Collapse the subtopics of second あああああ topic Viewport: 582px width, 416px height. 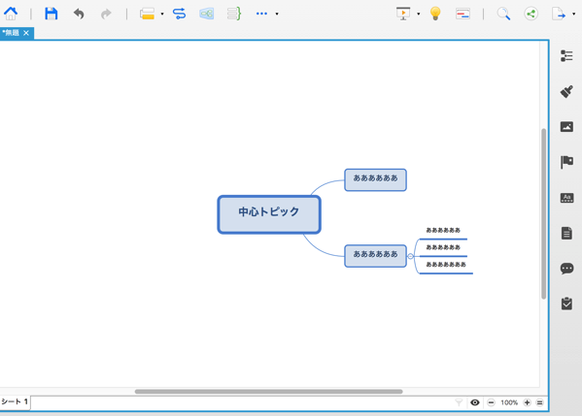410,256
